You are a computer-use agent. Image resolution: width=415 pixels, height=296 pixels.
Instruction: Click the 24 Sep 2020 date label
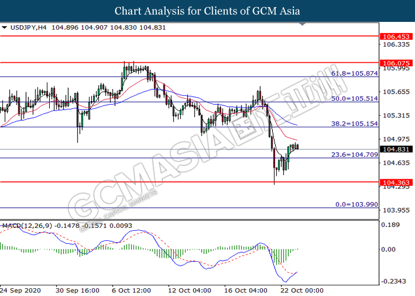[21, 291]
